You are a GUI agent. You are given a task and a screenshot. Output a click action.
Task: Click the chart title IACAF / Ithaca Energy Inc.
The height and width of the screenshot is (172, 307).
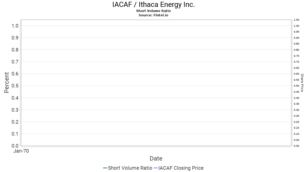click(153, 5)
